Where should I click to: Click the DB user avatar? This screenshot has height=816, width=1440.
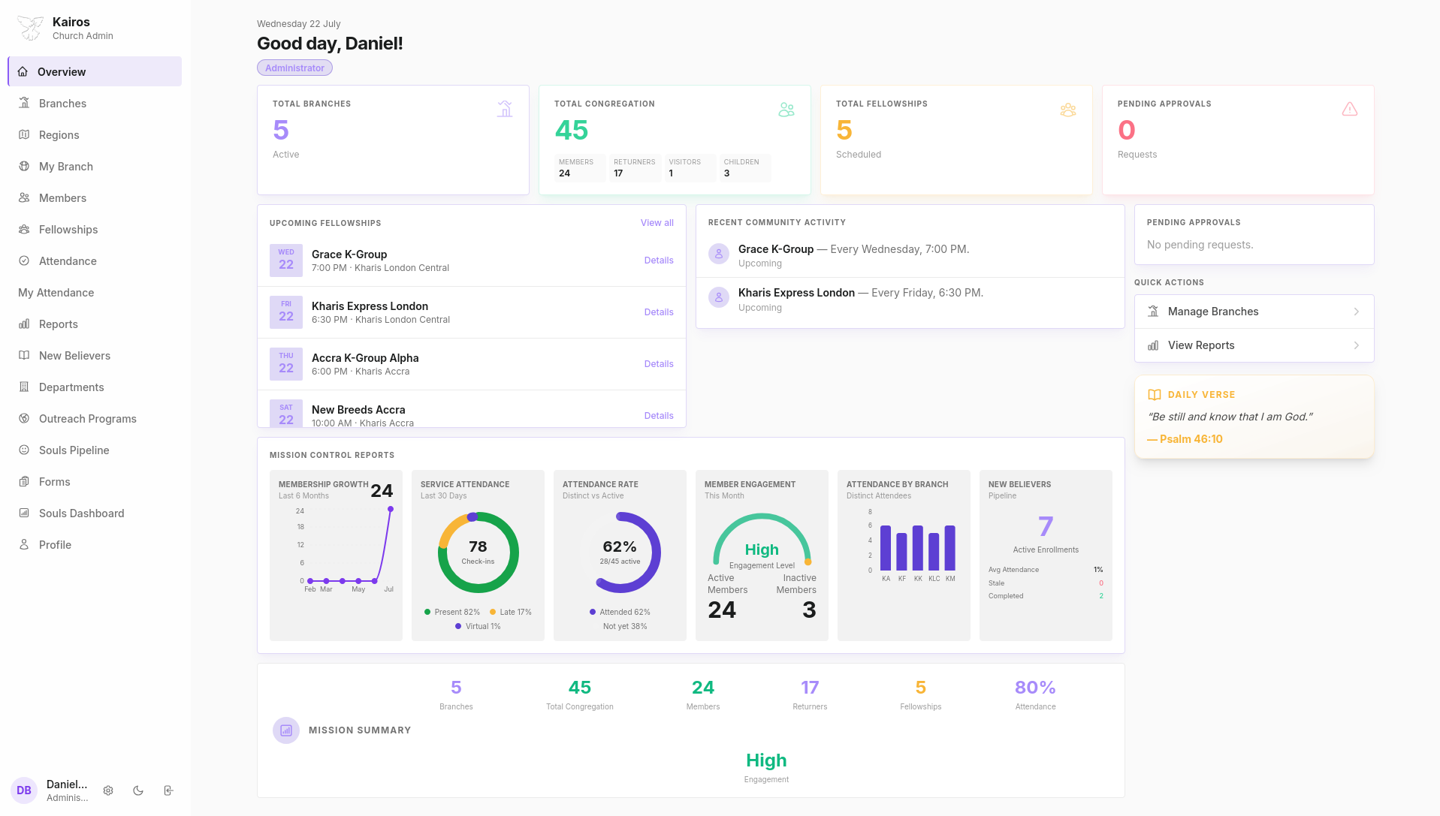click(x=24, y=790)
